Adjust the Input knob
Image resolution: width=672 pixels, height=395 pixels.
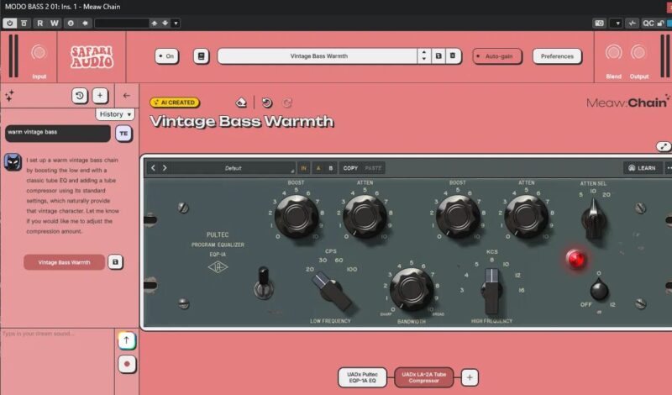pyautogui.click(x=39, y=53)
